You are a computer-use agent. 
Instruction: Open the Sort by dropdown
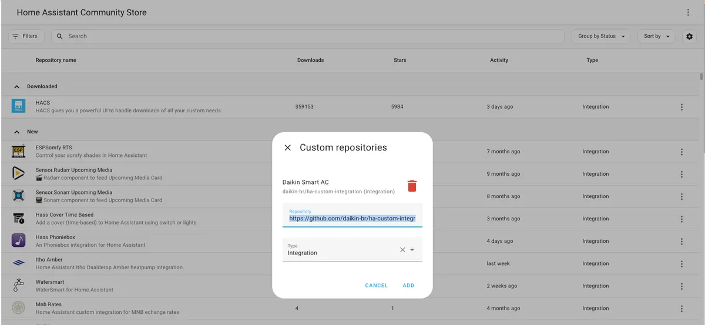(x=656, y=36)
